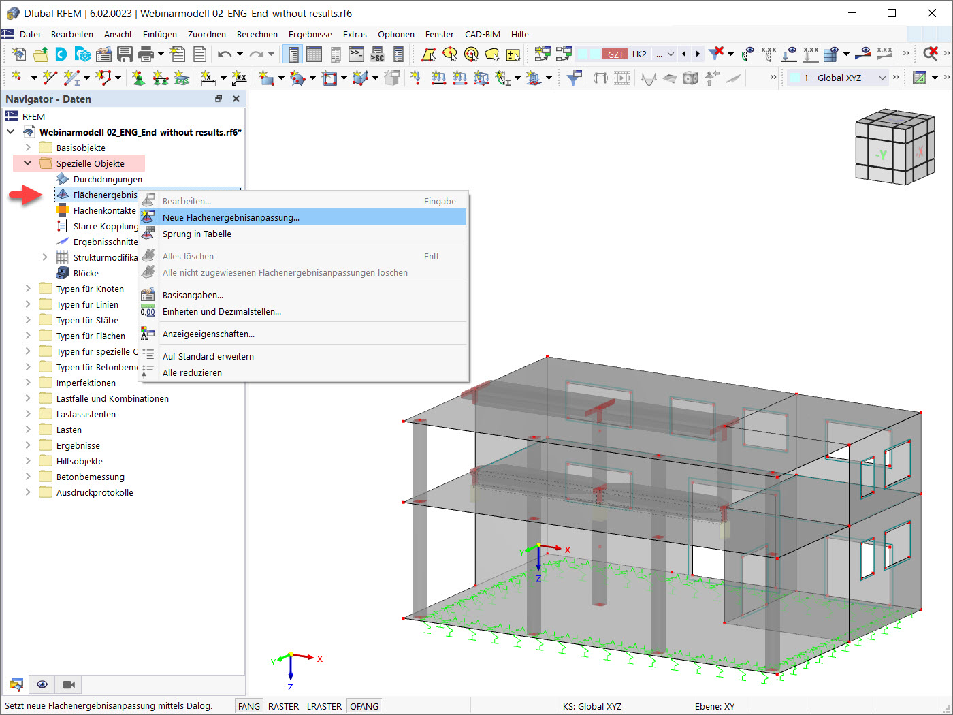
Task: Click the New Rectangular Surface icon
Action: tap(266, 78)
